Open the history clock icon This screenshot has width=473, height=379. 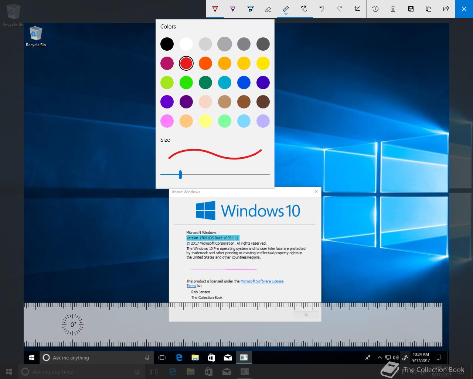[375, 9]
